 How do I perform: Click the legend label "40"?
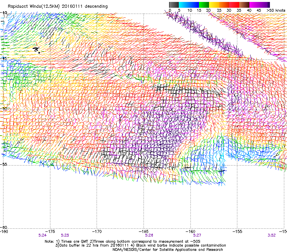pyautogui.click(x=249, y=10)
